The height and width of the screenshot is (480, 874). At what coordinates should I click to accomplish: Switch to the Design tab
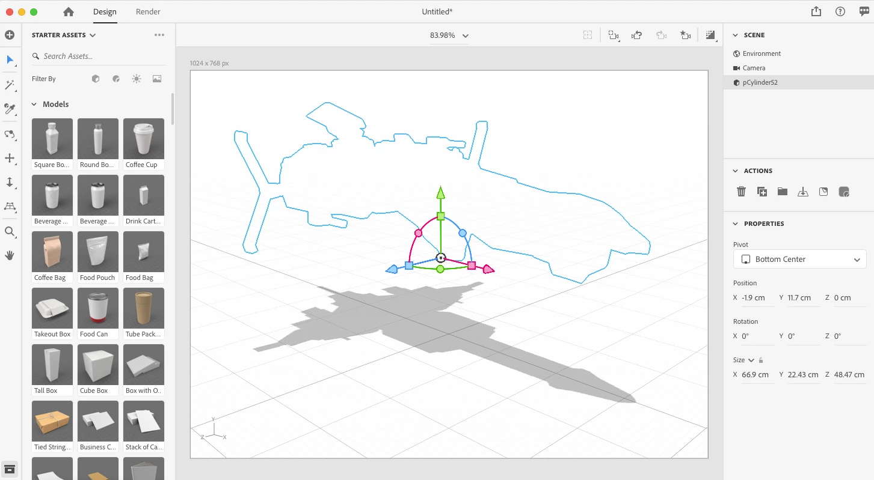[x=105, y=11]
